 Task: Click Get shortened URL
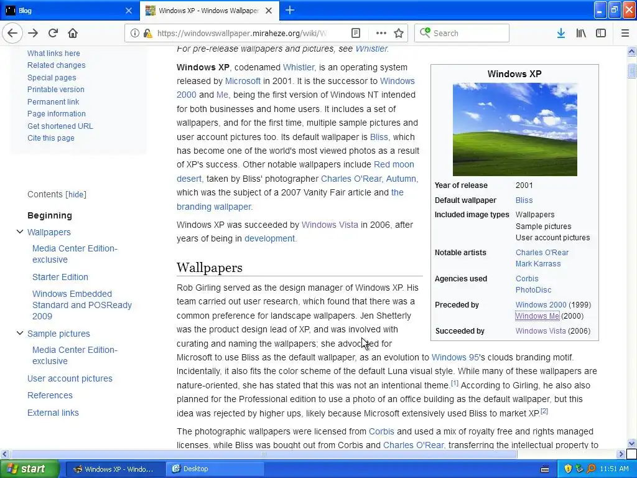(x=60, y=126)
